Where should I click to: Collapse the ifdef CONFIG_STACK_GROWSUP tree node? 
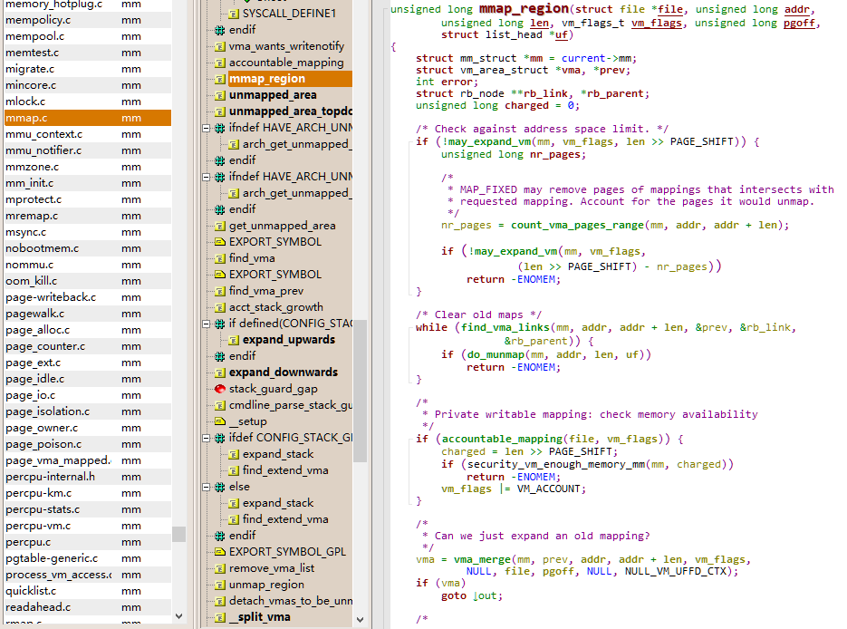click(206, 438)
